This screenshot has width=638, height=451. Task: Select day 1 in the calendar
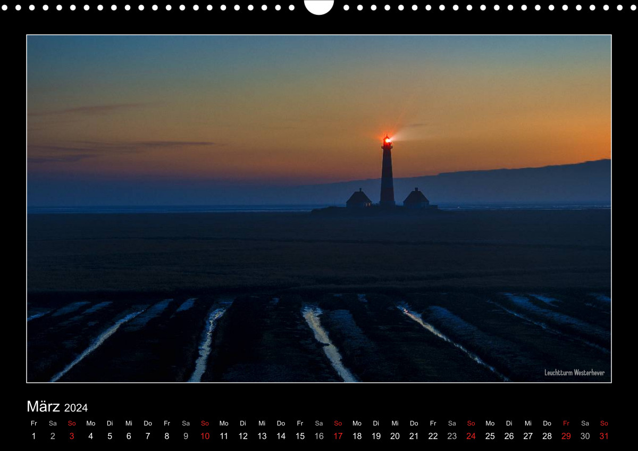pos(33,436)
